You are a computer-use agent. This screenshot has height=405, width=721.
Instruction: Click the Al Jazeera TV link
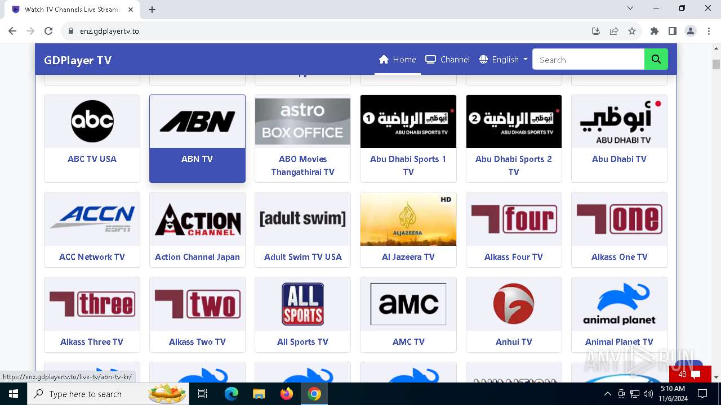click(x=408, y=256)
